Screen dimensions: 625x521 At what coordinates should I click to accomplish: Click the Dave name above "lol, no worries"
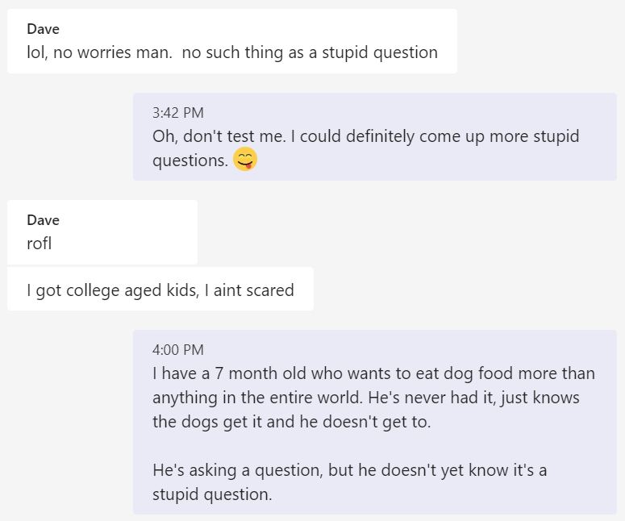click(x=43, y=30)
